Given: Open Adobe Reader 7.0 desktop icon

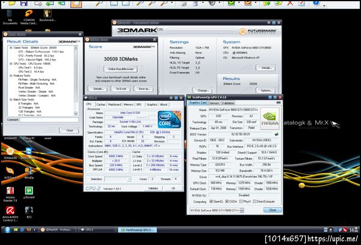Looking at the screenshot, I should 10,194.
